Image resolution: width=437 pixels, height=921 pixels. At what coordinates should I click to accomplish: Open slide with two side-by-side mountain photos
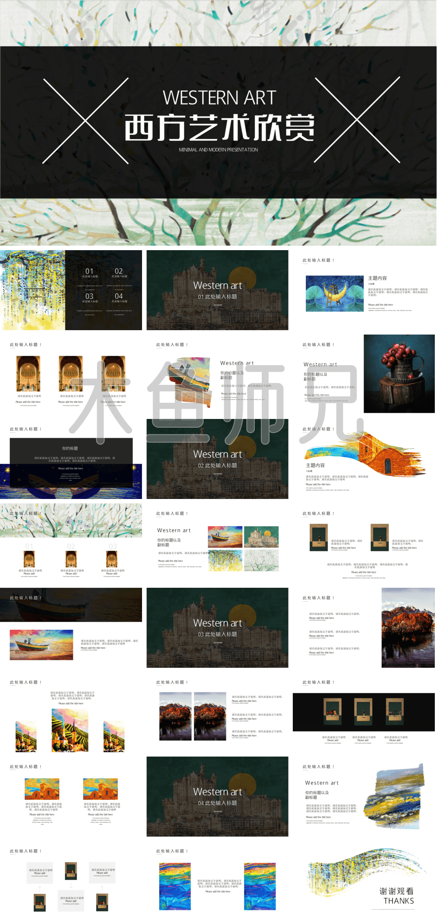(x=217, y=712)
